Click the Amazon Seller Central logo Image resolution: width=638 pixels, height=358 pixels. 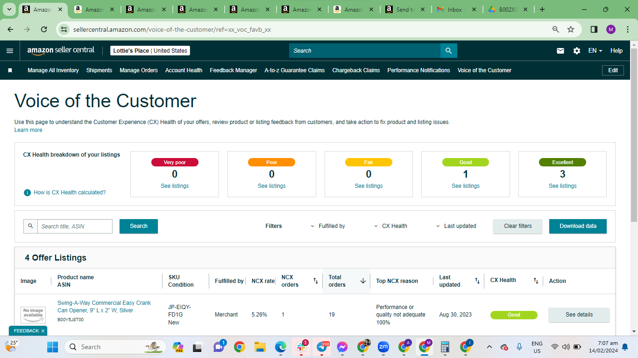point(61,50)
